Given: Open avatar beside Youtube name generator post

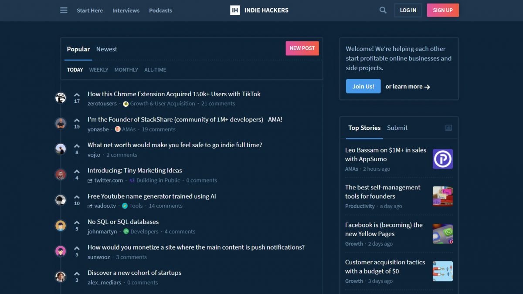Looking at the screenshot, I should (61, 200).
